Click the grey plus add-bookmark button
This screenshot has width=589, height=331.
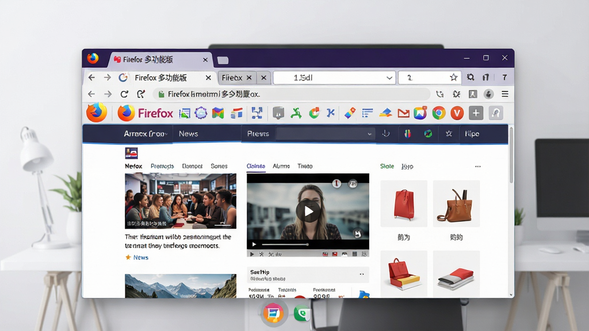tap(476, 113)
